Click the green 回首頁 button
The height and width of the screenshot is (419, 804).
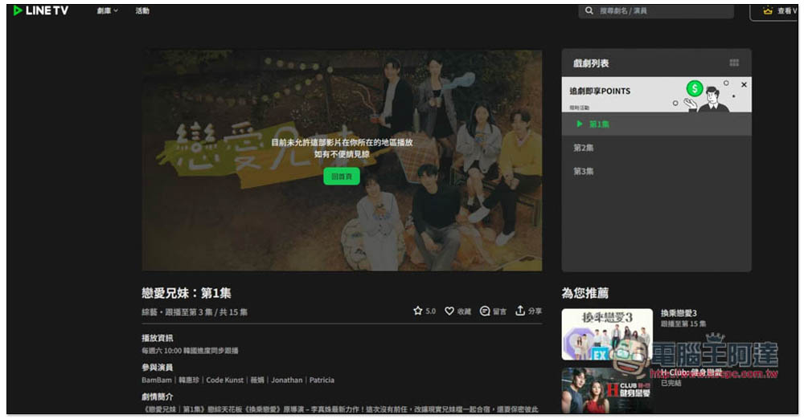point(342,177)
